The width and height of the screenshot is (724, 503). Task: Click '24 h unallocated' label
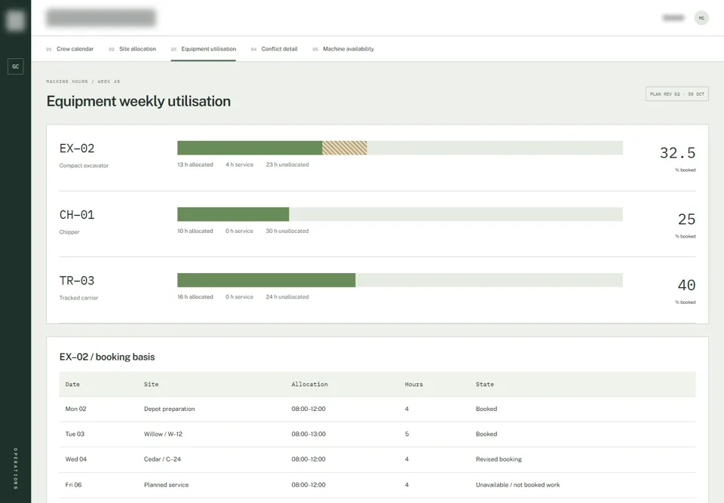pos(287,297)
